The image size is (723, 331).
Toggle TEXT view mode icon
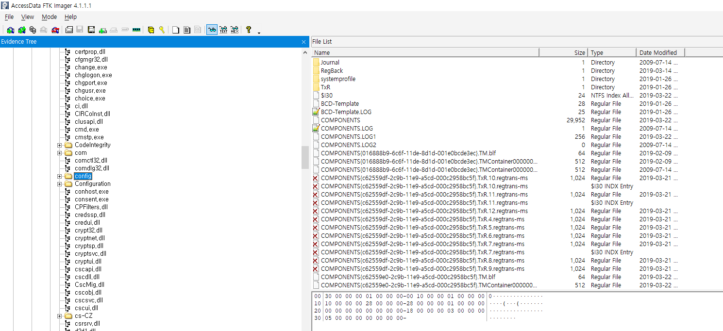point(223,30)
